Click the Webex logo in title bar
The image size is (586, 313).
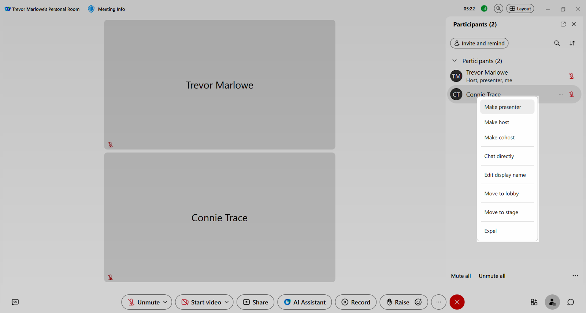click(x=7, y=9)
